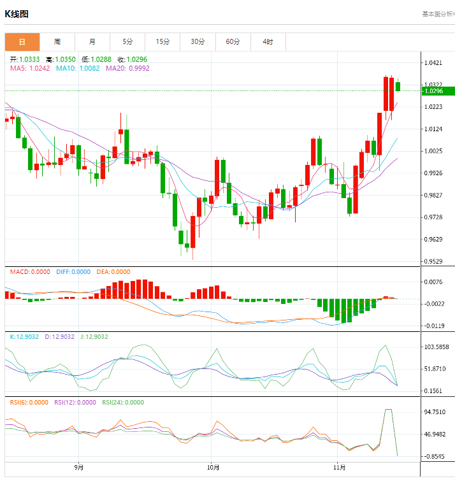Click the 高:1.0350 high price text

coord(61,59)
